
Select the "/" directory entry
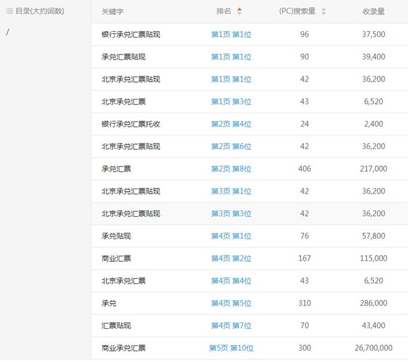(8, 32)
